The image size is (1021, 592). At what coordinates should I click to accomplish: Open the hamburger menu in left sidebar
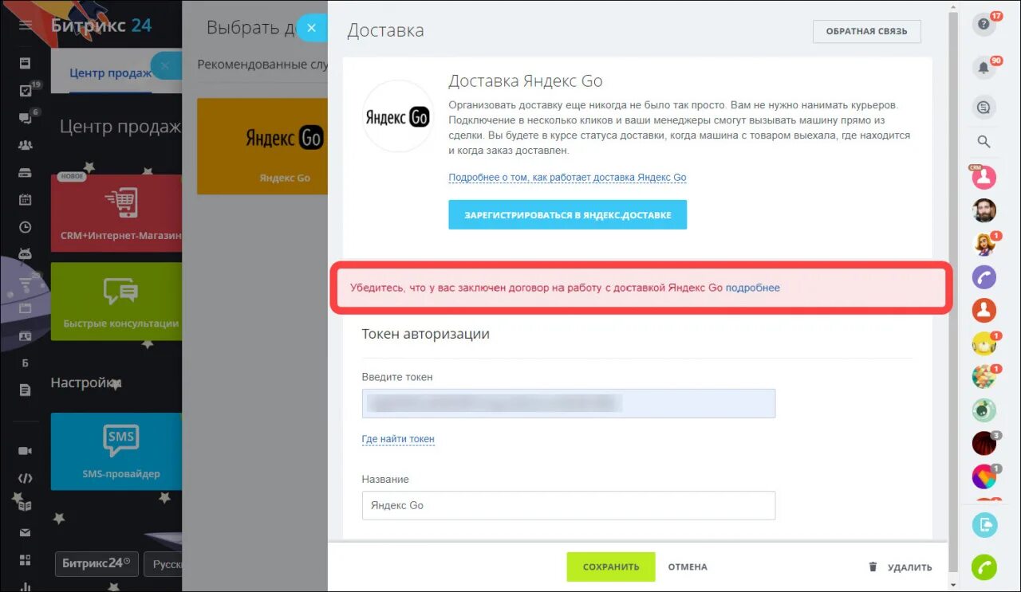click(x=26, y=25)
